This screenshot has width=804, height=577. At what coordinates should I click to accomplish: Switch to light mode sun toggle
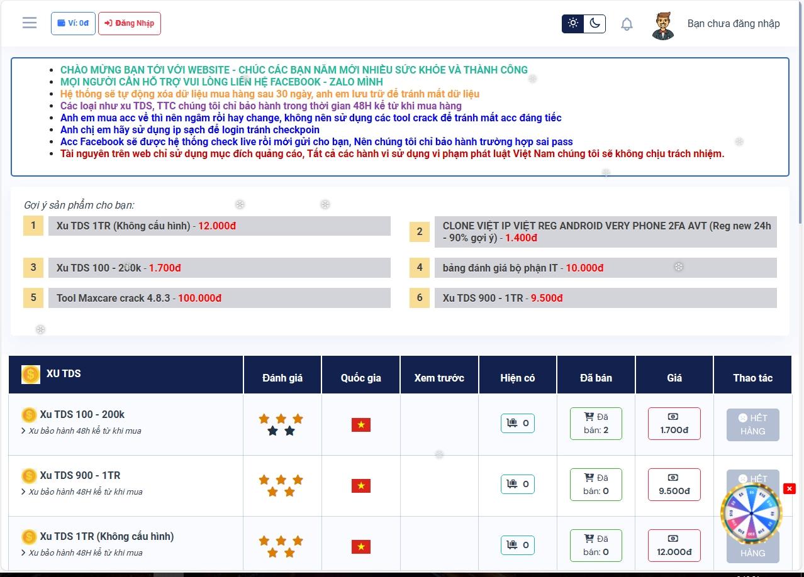pos(572,23)
